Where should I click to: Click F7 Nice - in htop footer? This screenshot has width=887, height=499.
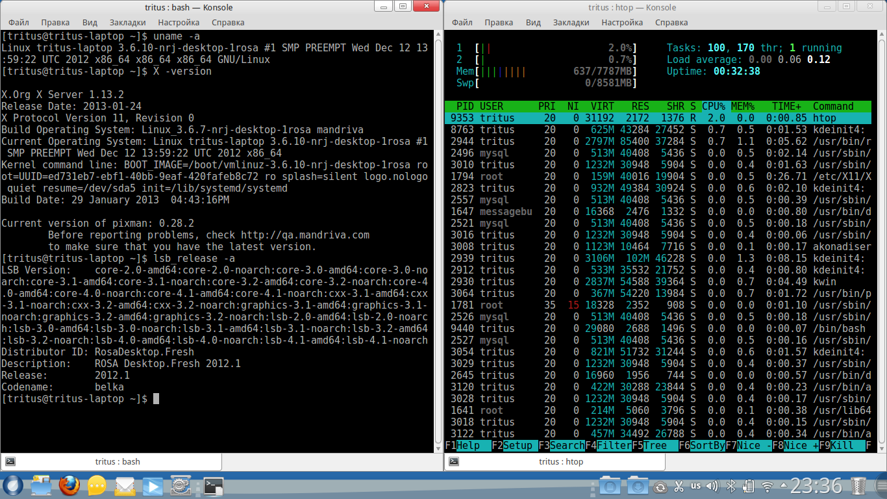[x=749, y=446]
